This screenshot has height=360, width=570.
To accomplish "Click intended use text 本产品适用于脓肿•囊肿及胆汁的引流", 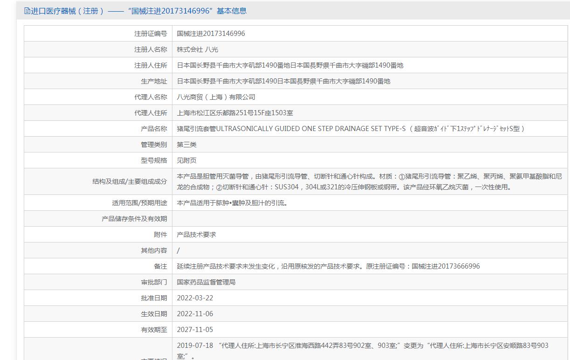I will click(x=232, y=203).
